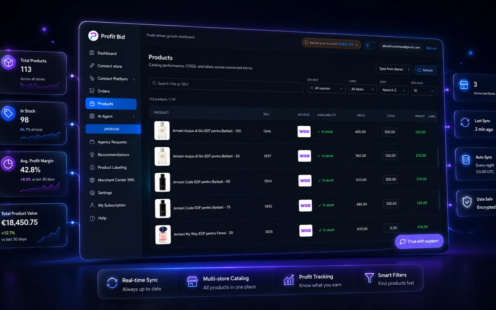Open the Name A-Z sort dropdown

[x=394, y=90]
